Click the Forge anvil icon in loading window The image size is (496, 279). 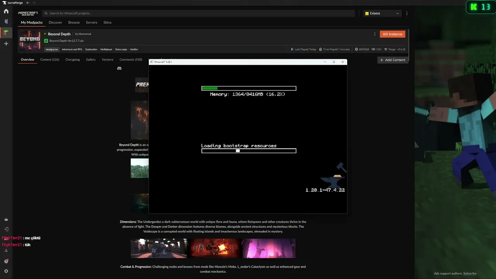[x=333, y=176]
